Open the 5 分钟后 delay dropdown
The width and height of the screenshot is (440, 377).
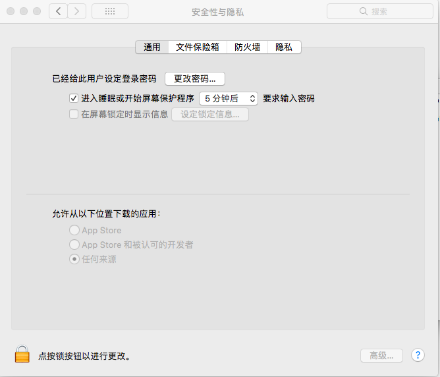229,98
